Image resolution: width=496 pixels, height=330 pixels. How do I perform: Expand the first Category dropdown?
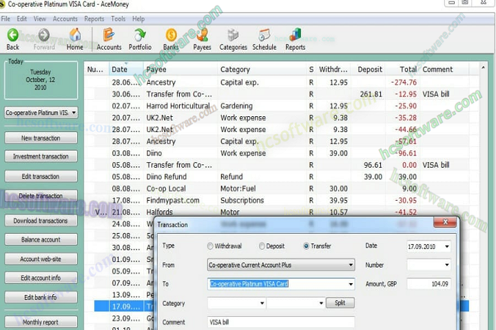(262, 303)
